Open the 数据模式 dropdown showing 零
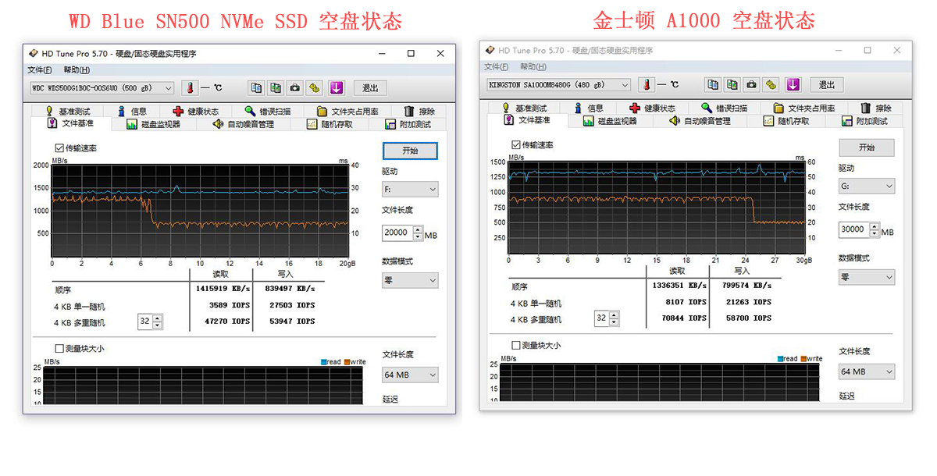 pos(410,279)
